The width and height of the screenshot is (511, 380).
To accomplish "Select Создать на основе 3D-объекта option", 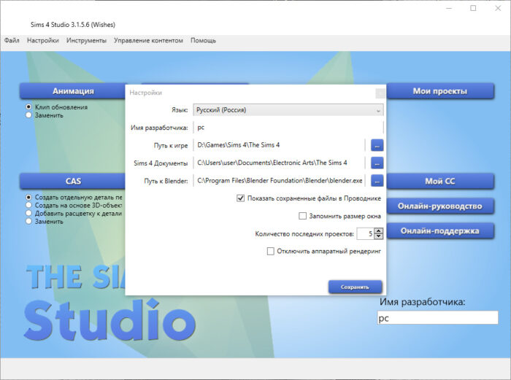I will (28, 205).
